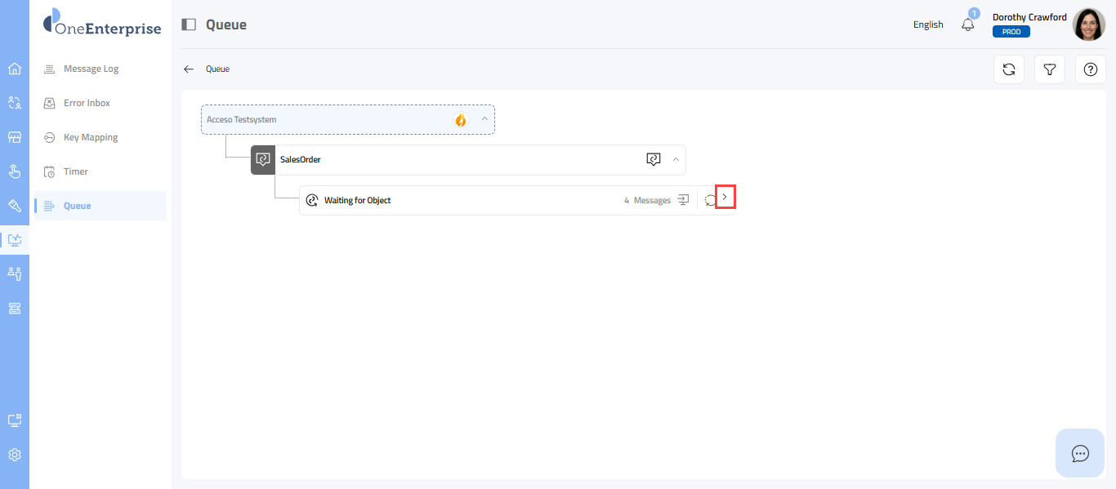
Task: Open the chat bubble widget
Action: pyautogui.click(x=1080, y=453)
